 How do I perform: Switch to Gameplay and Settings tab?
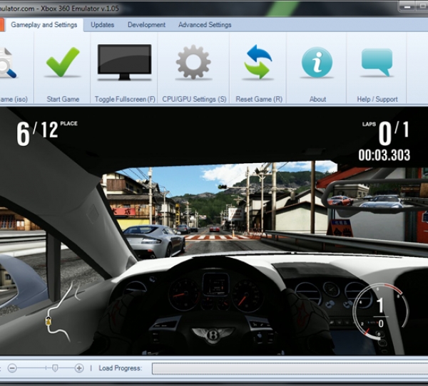point(44,25)
